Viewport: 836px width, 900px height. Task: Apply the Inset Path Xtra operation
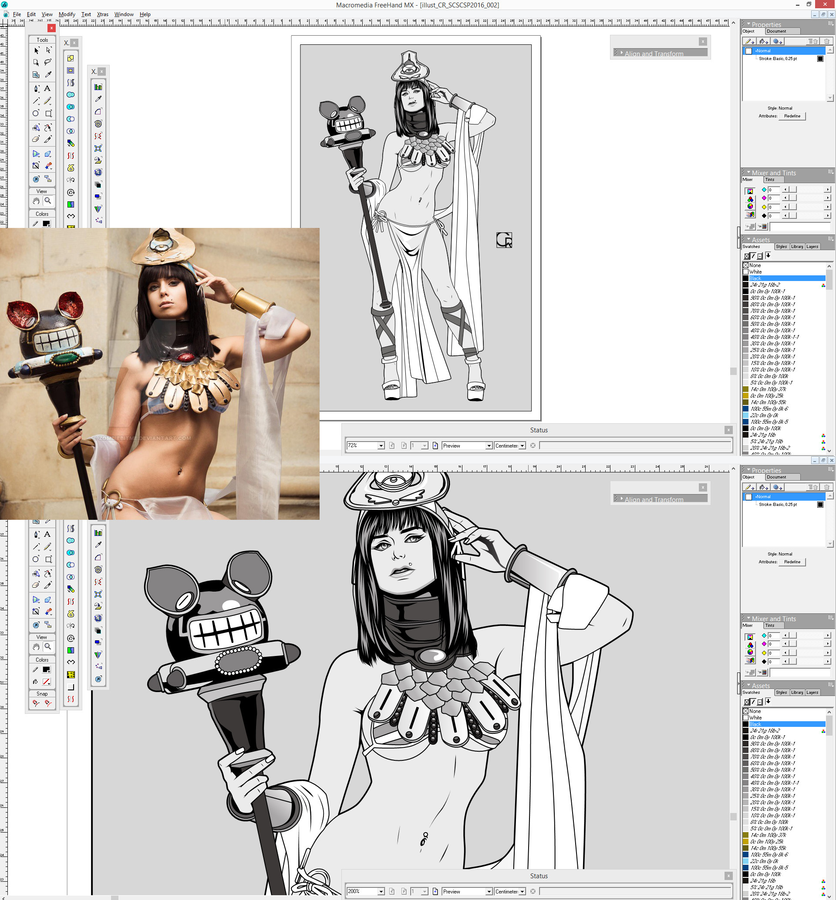click(71, 70)
